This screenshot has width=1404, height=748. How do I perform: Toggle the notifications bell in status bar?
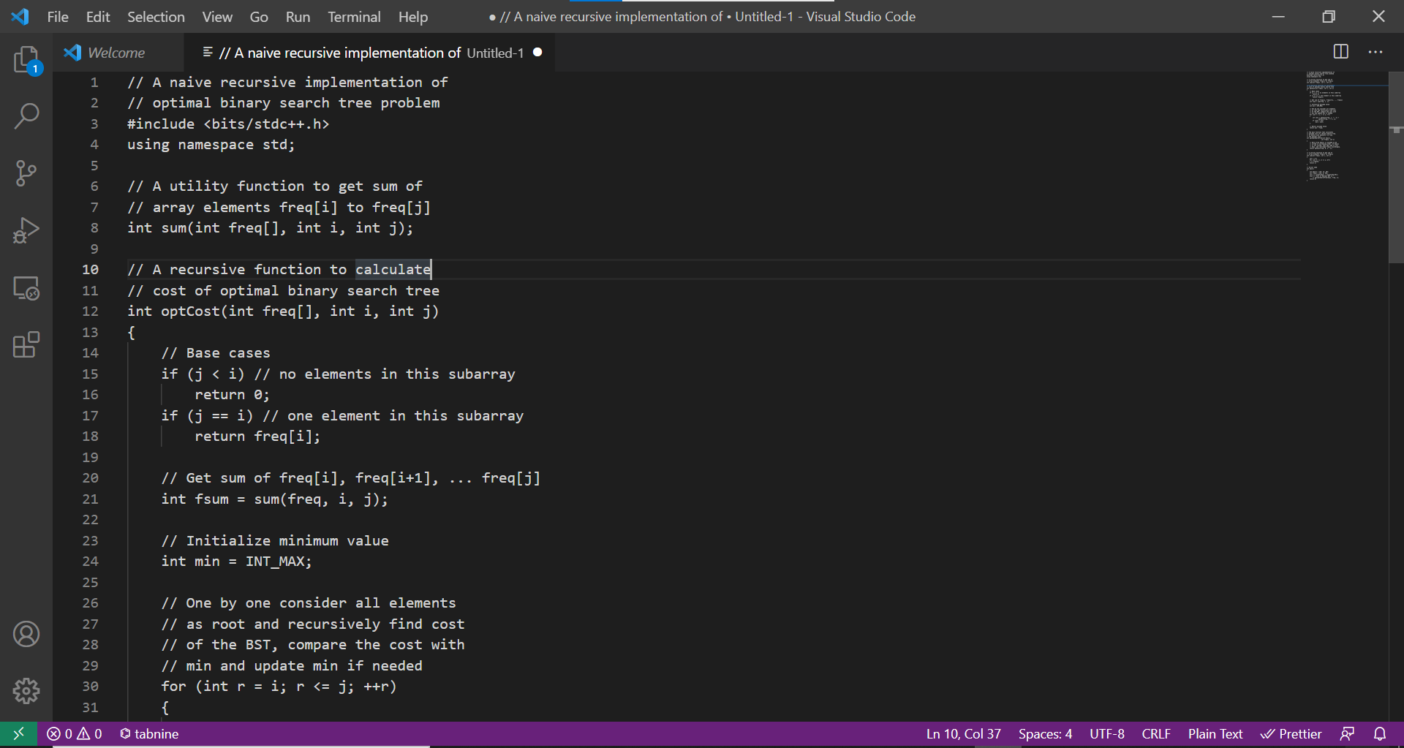1380,733
